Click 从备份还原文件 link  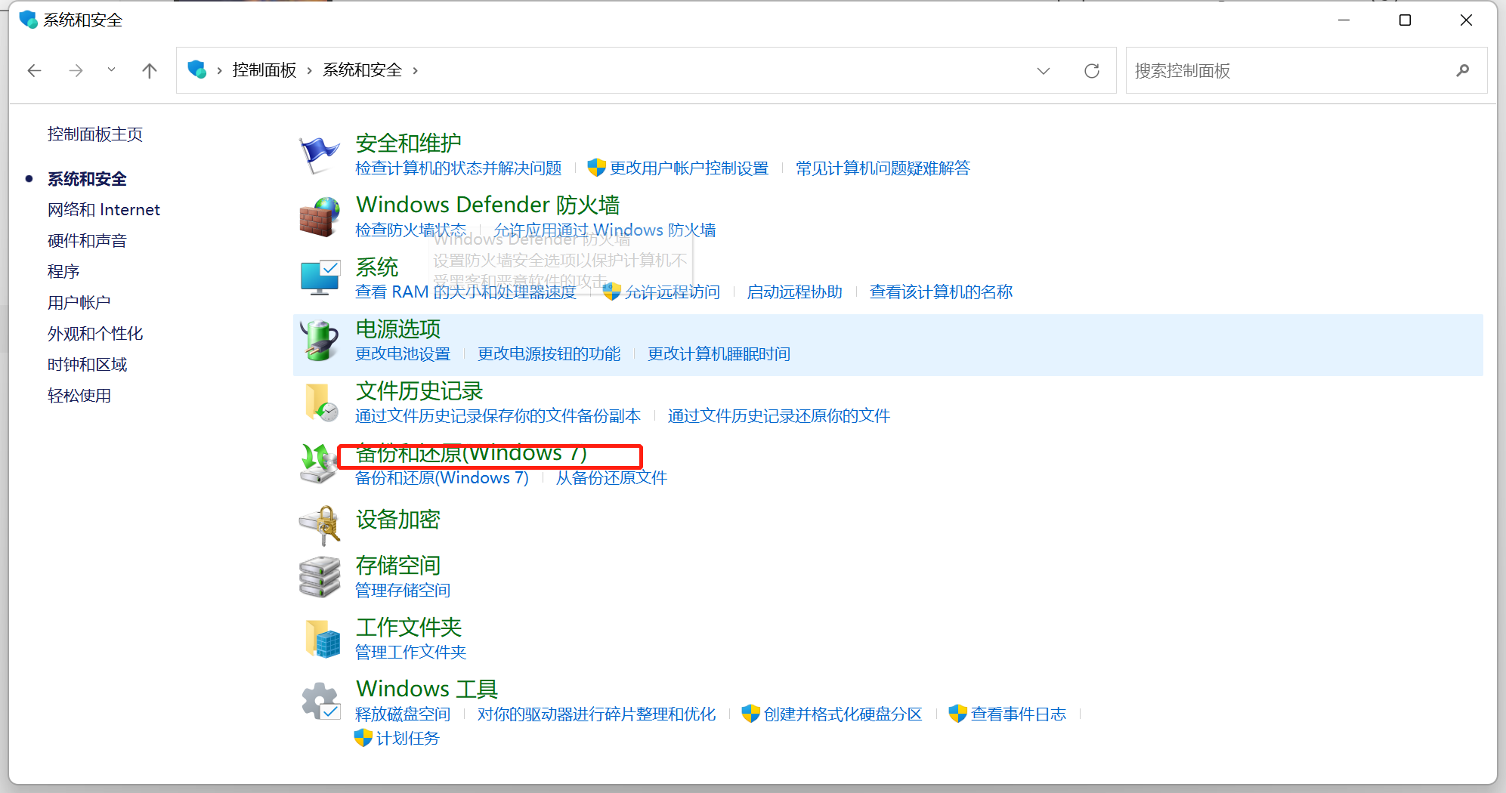[x=611, y=478]
